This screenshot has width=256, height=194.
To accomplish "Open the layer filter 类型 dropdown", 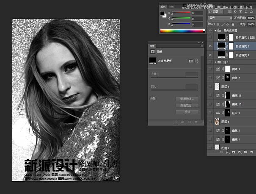I will [x=216, y=11].
